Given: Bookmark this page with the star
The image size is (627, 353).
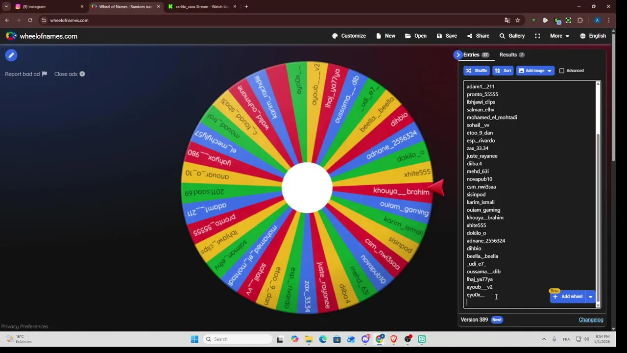Looking at the screenshot, I should pos(518,20).
